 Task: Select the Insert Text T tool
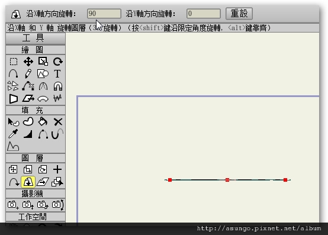pos(57,74)
